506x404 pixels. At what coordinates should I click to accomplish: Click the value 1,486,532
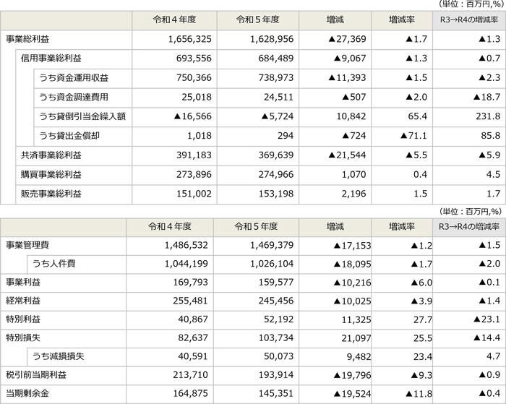point(186,245)
